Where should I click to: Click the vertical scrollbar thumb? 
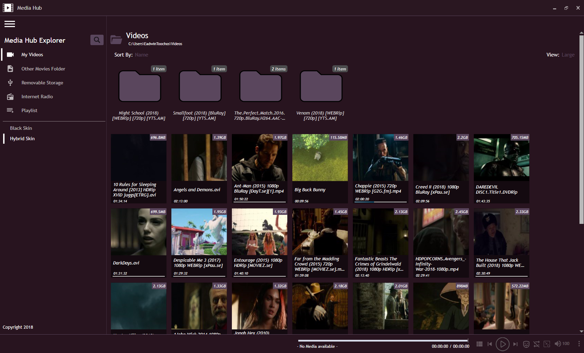(581, 129)
